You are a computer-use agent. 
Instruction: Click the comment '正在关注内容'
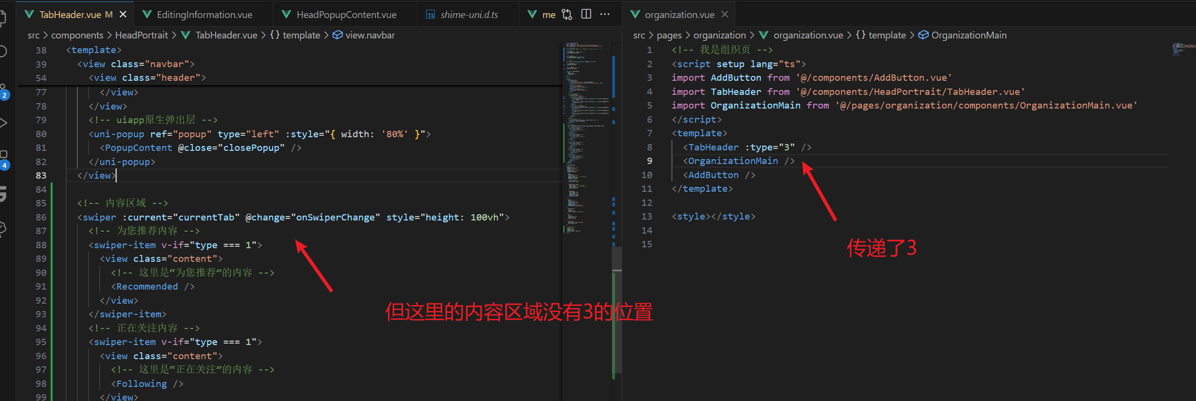tap(144, 328)
